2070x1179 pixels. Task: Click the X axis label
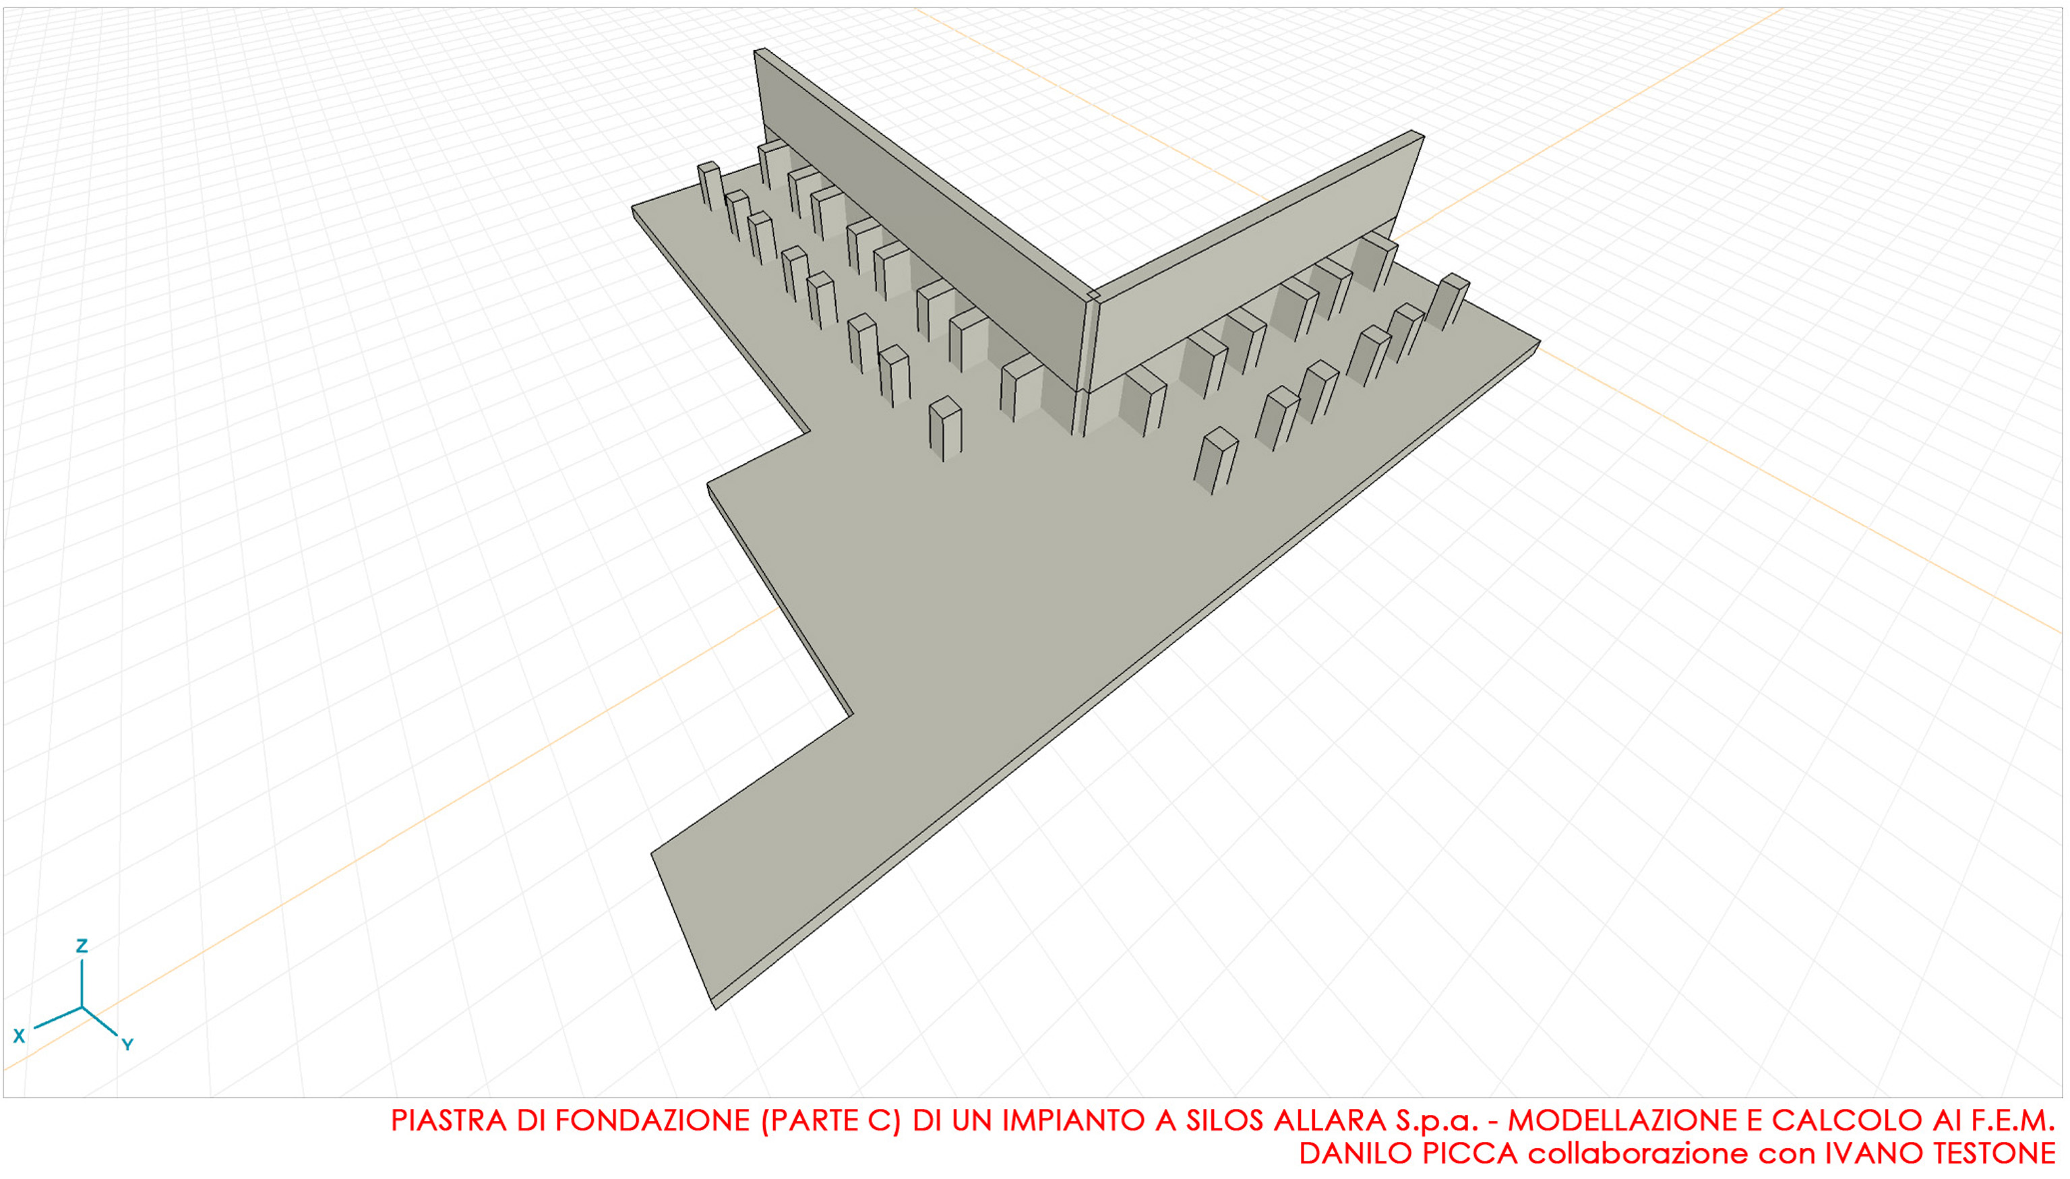click(x=20, y=1037)
